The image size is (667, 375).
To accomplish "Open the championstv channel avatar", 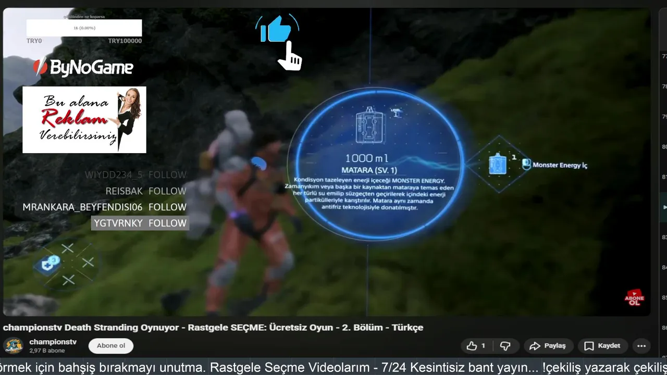I will (x=14, y=346).
